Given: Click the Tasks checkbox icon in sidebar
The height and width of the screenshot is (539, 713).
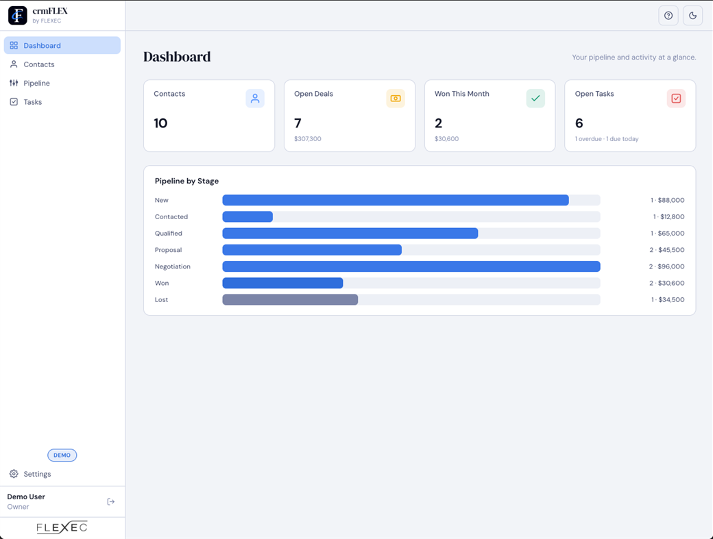Looking at the screenshot, I should click(x=14, y=102).
